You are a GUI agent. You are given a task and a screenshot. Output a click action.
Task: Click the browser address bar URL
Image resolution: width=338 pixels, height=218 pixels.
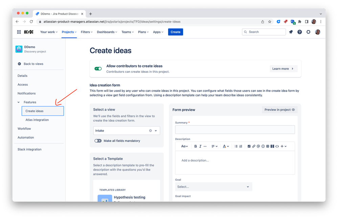(x=112, y=22)
